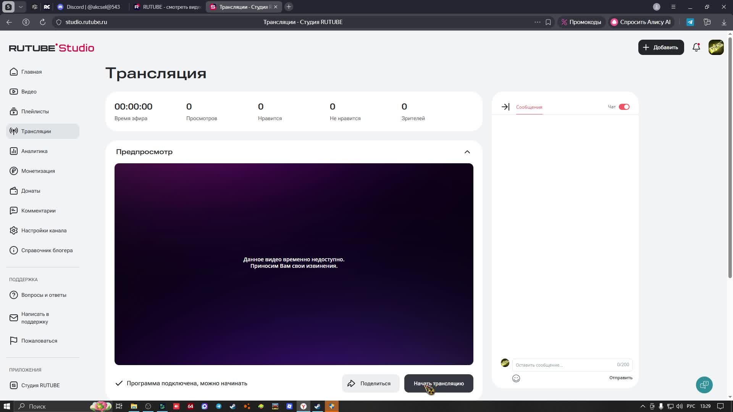Open the Донаты section
The width and height of the screenshot is (733, 412).
point(31,191)
